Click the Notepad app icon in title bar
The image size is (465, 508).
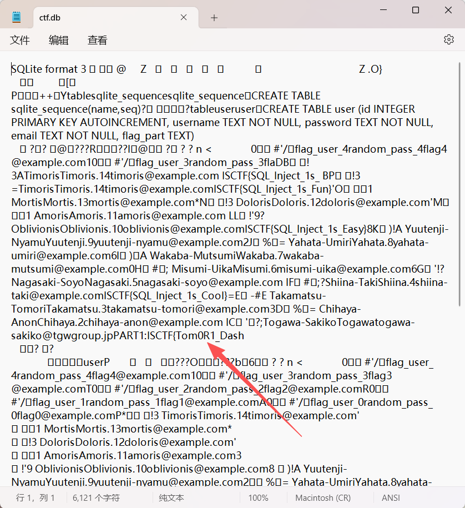17,17
